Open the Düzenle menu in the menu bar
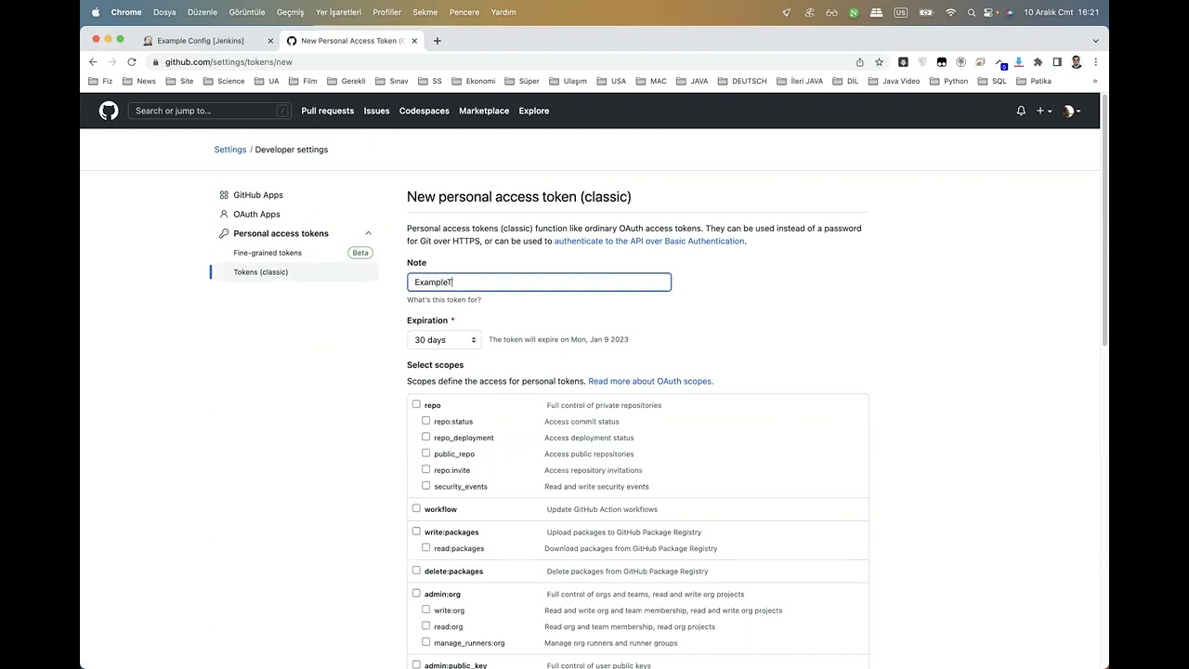The width and height of the screenshot is (1189, 669). (203, 12)
